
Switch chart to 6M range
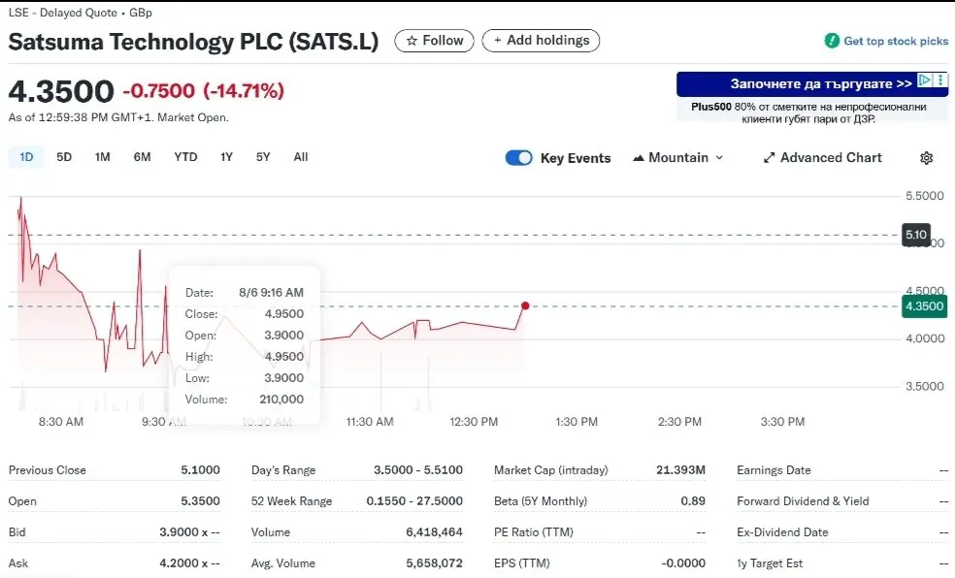[142, 157]
